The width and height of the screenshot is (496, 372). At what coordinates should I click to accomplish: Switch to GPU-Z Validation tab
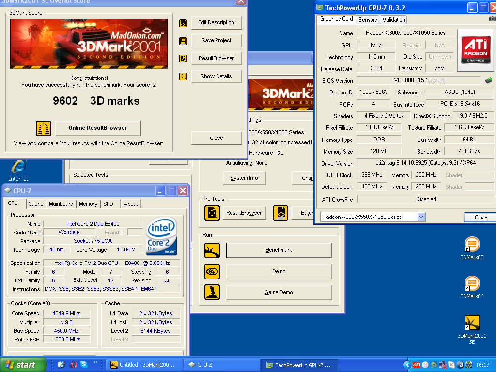point(393,19)
